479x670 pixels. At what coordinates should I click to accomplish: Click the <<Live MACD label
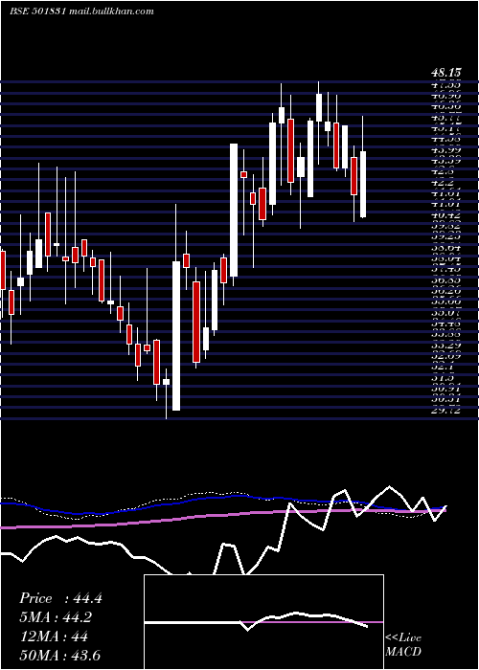pos(403,644)
